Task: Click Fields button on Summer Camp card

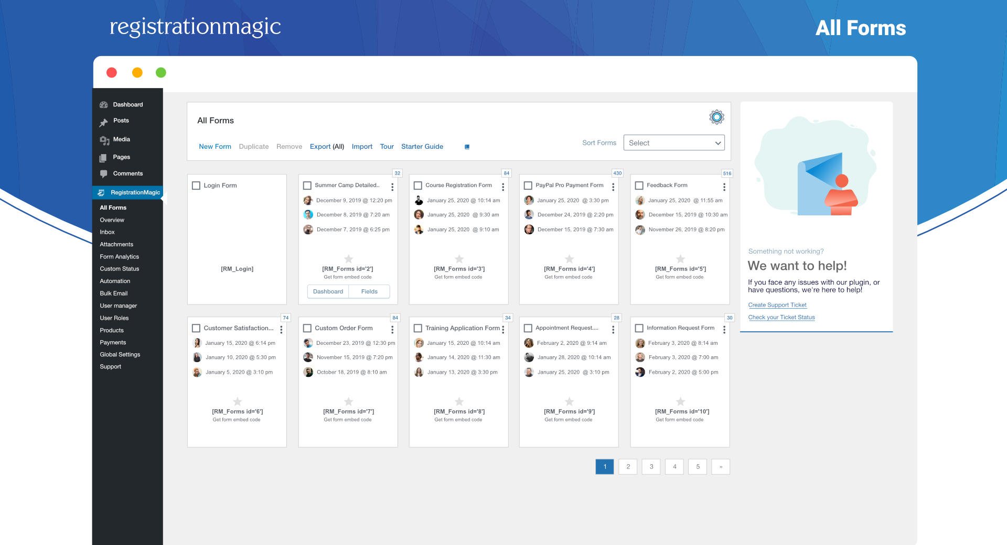Action: [x=369, y=291]
